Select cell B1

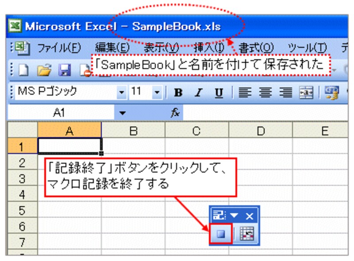pyautogui.click(x=134, y=146)
